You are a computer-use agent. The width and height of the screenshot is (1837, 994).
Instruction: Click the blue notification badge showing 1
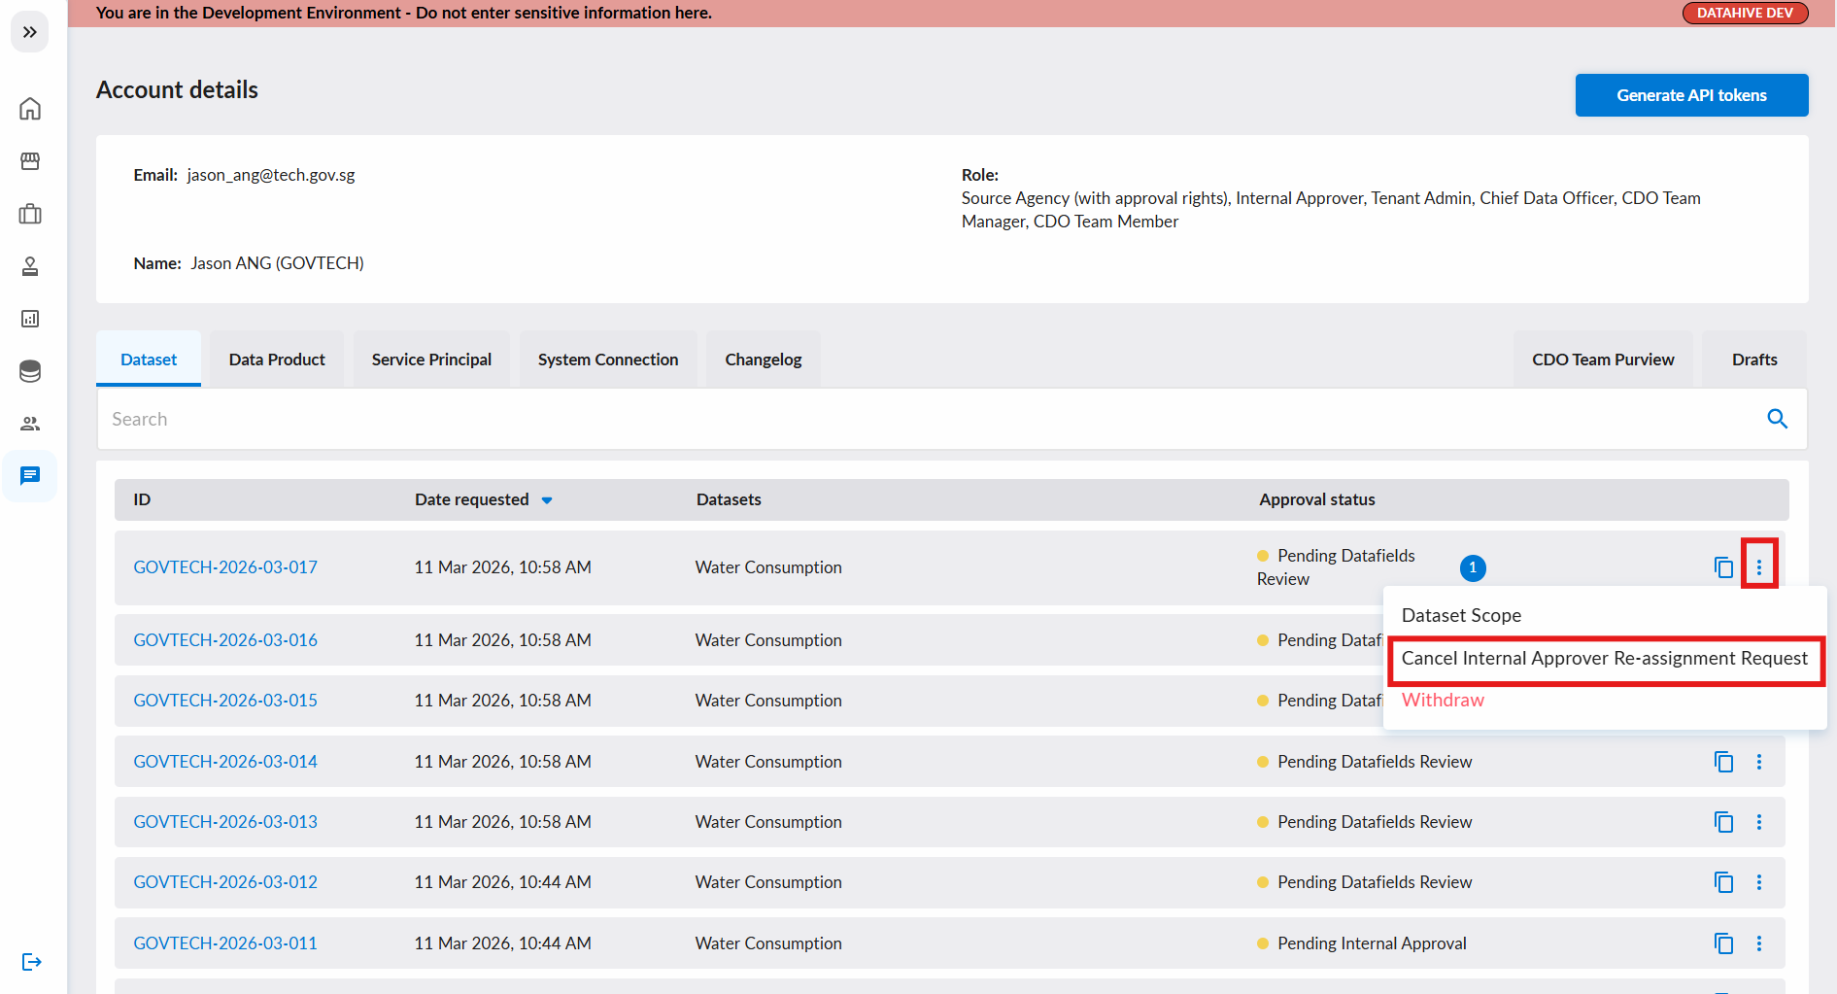[x=1473, y=567]
